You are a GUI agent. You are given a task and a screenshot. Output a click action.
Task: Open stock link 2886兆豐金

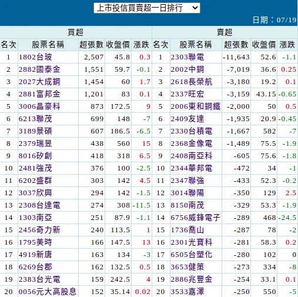tap(192, 279)
